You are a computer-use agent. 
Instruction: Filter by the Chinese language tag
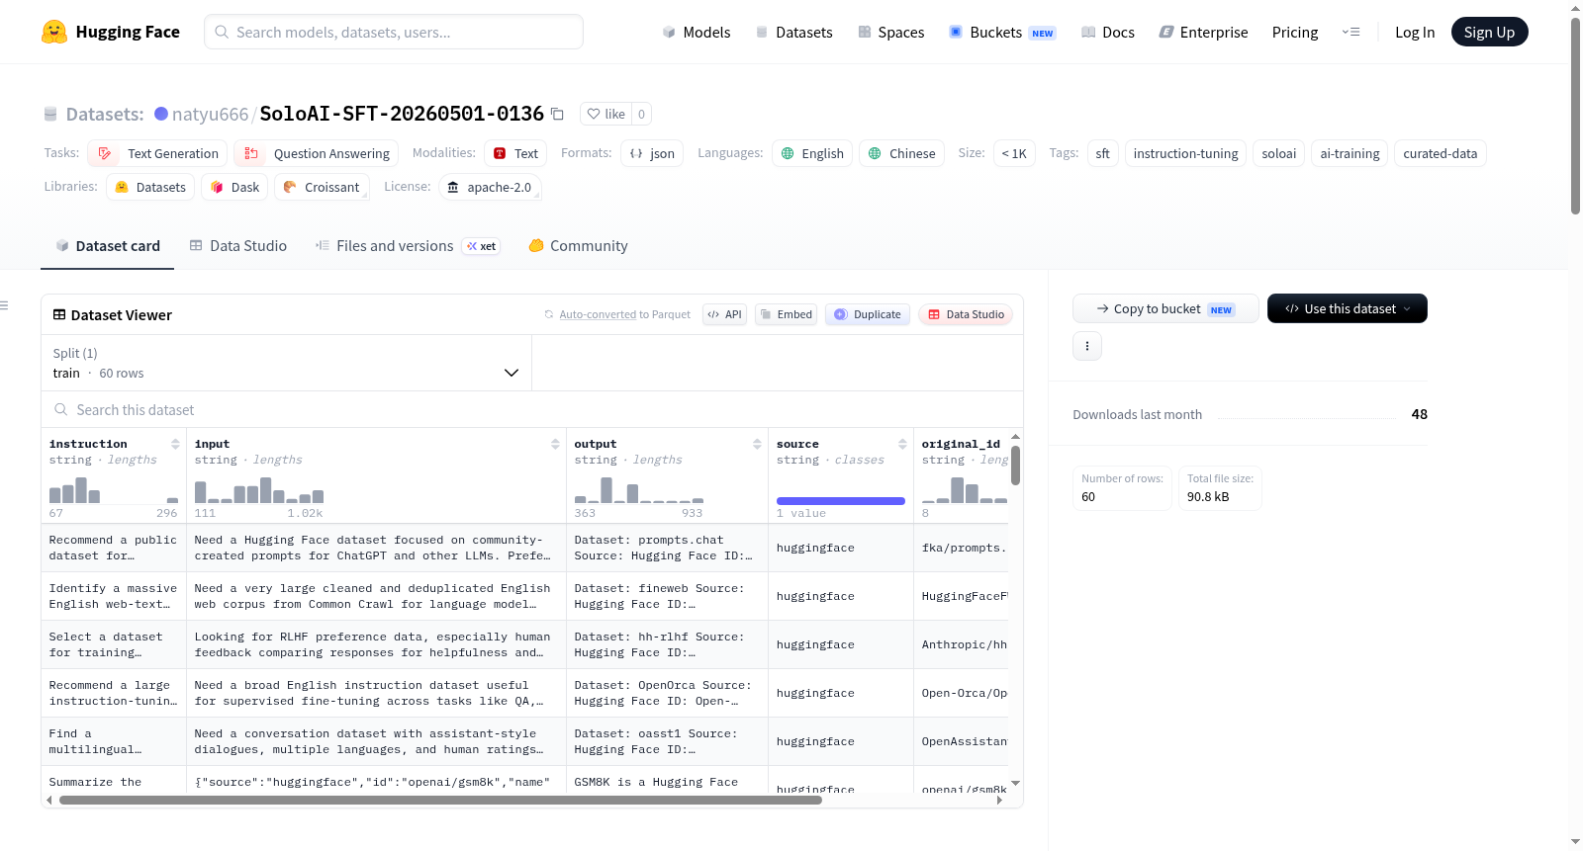tap(901, 153)
